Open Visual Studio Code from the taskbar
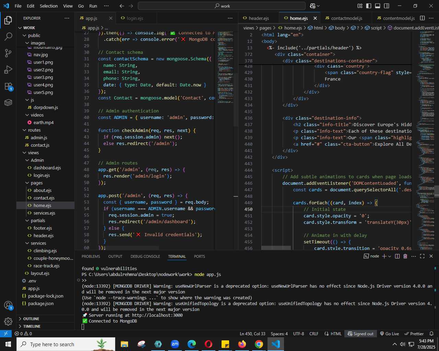Viewport: 439px width, 351px height. (276, 344)
